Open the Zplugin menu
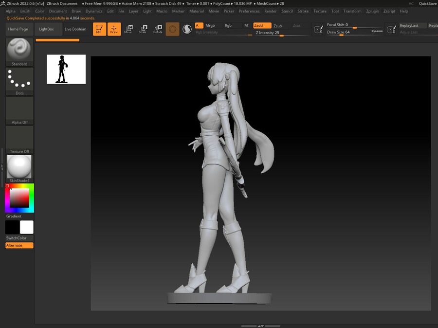438x328 pixels. 372,11
